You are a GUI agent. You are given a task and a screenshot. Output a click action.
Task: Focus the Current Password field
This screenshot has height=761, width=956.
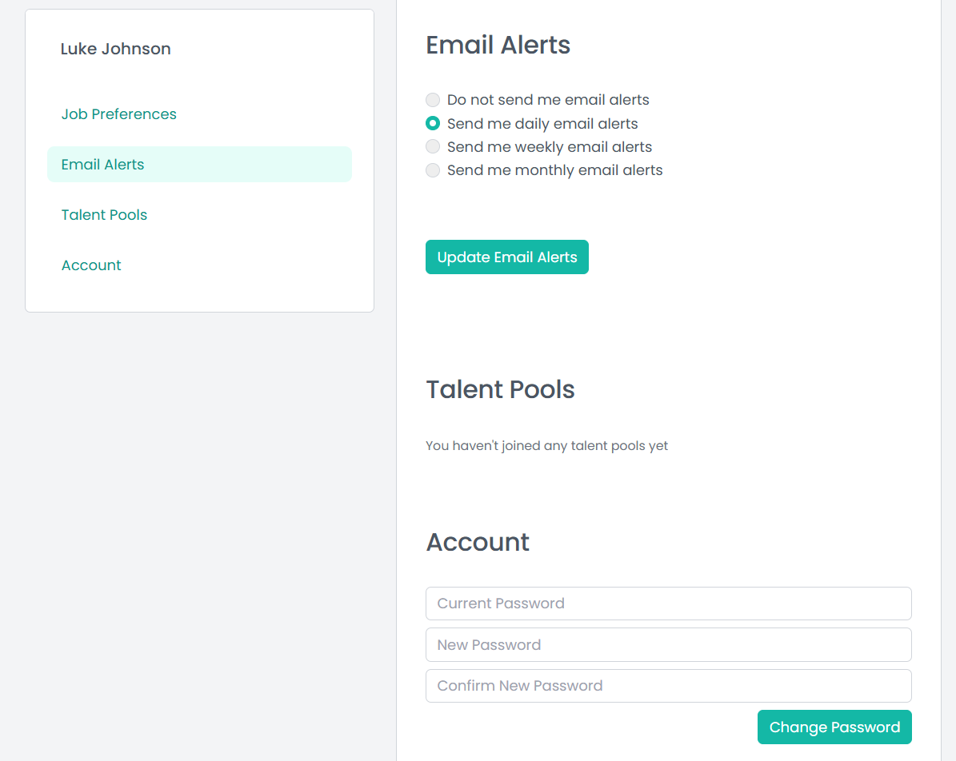coord(668,604)
